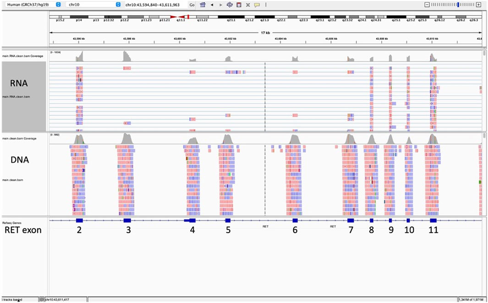Select the main.clean.bam Coverage track name
The height and width of the screenshot is (303, 488).
click(19, 139)
